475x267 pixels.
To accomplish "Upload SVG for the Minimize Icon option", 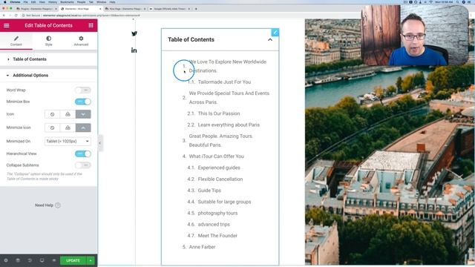I will coord(68,128).
